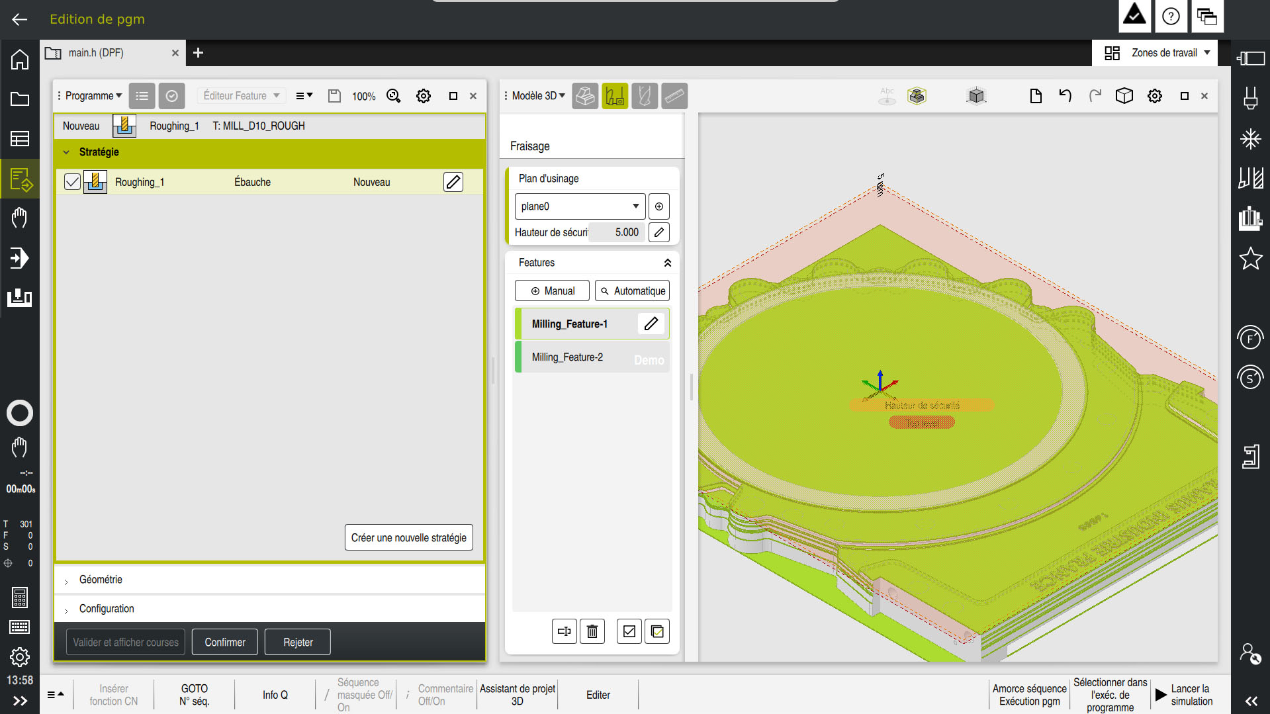Click the zoom magnifier in Programme toolbar
This screenshot has width=1270, height=714.
(394, 96)
